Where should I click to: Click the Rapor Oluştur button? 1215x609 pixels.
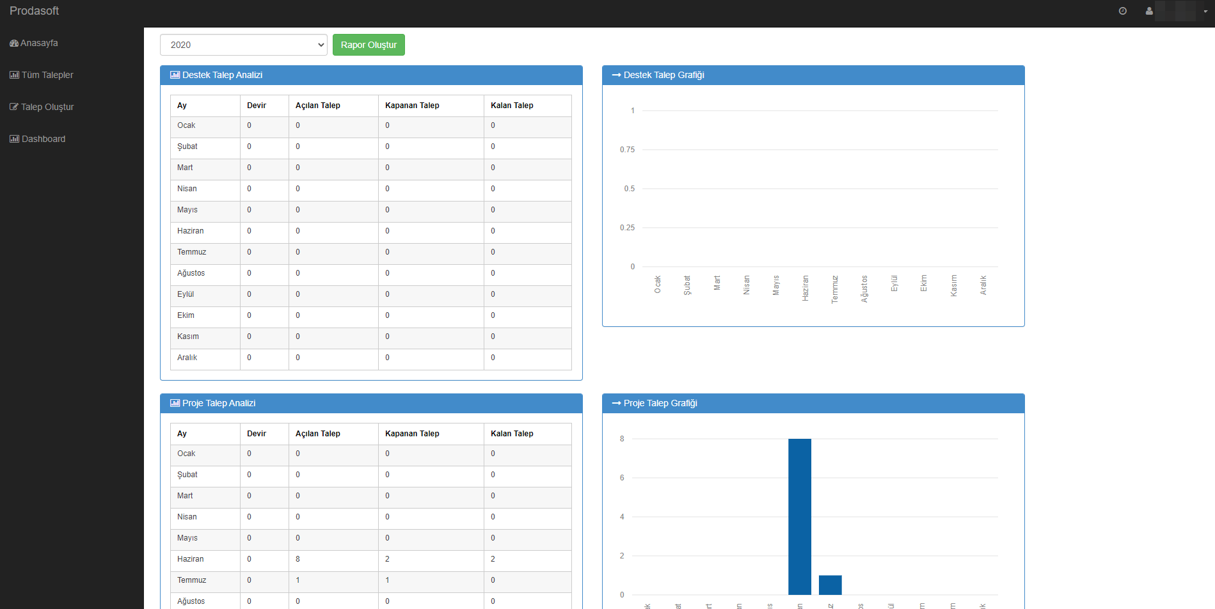369,45
